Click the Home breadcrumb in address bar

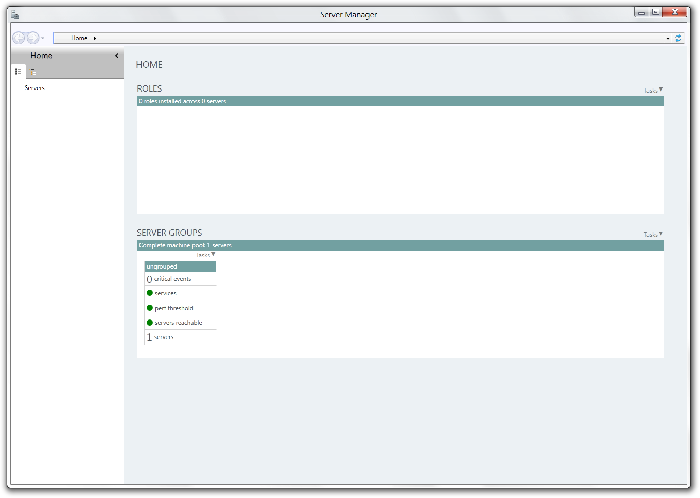[79, 38]
